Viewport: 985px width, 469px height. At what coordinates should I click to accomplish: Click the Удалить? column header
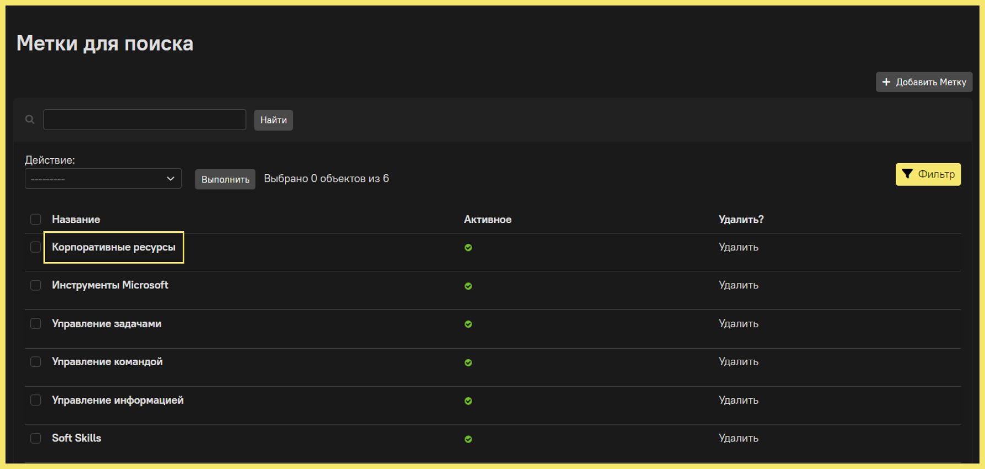[741, 219]
